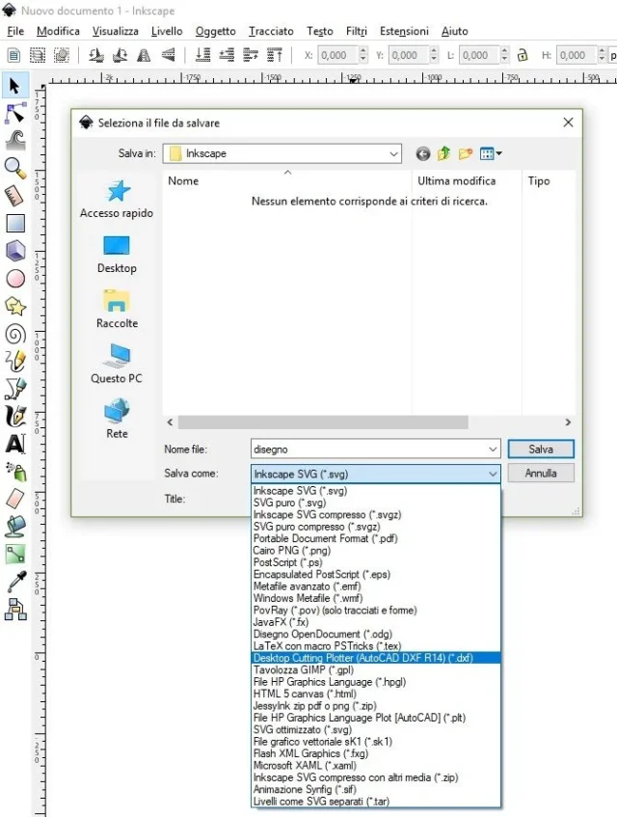This screenshot has width=617, height=817.
Task: Open the Livello menu
Action: click(167, 31)
